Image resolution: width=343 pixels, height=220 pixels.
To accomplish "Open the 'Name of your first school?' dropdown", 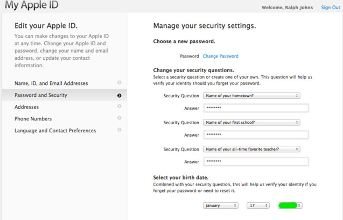I will [251, 123].
